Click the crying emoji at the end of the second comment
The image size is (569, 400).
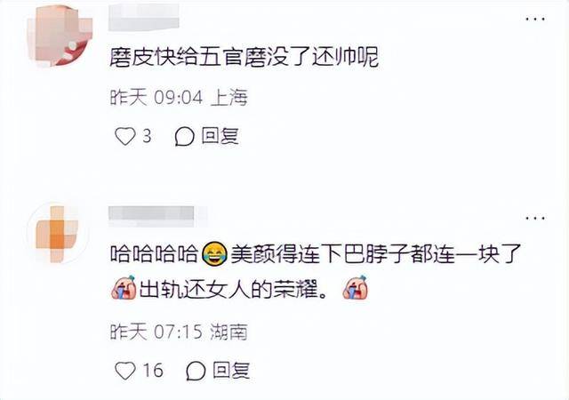[356, 287]
